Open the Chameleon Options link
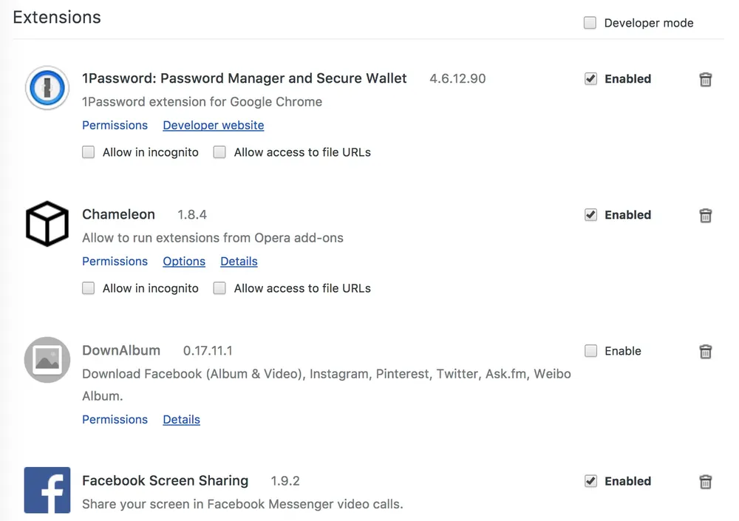This screenshot has height=521, width=739. click(184, 261)
